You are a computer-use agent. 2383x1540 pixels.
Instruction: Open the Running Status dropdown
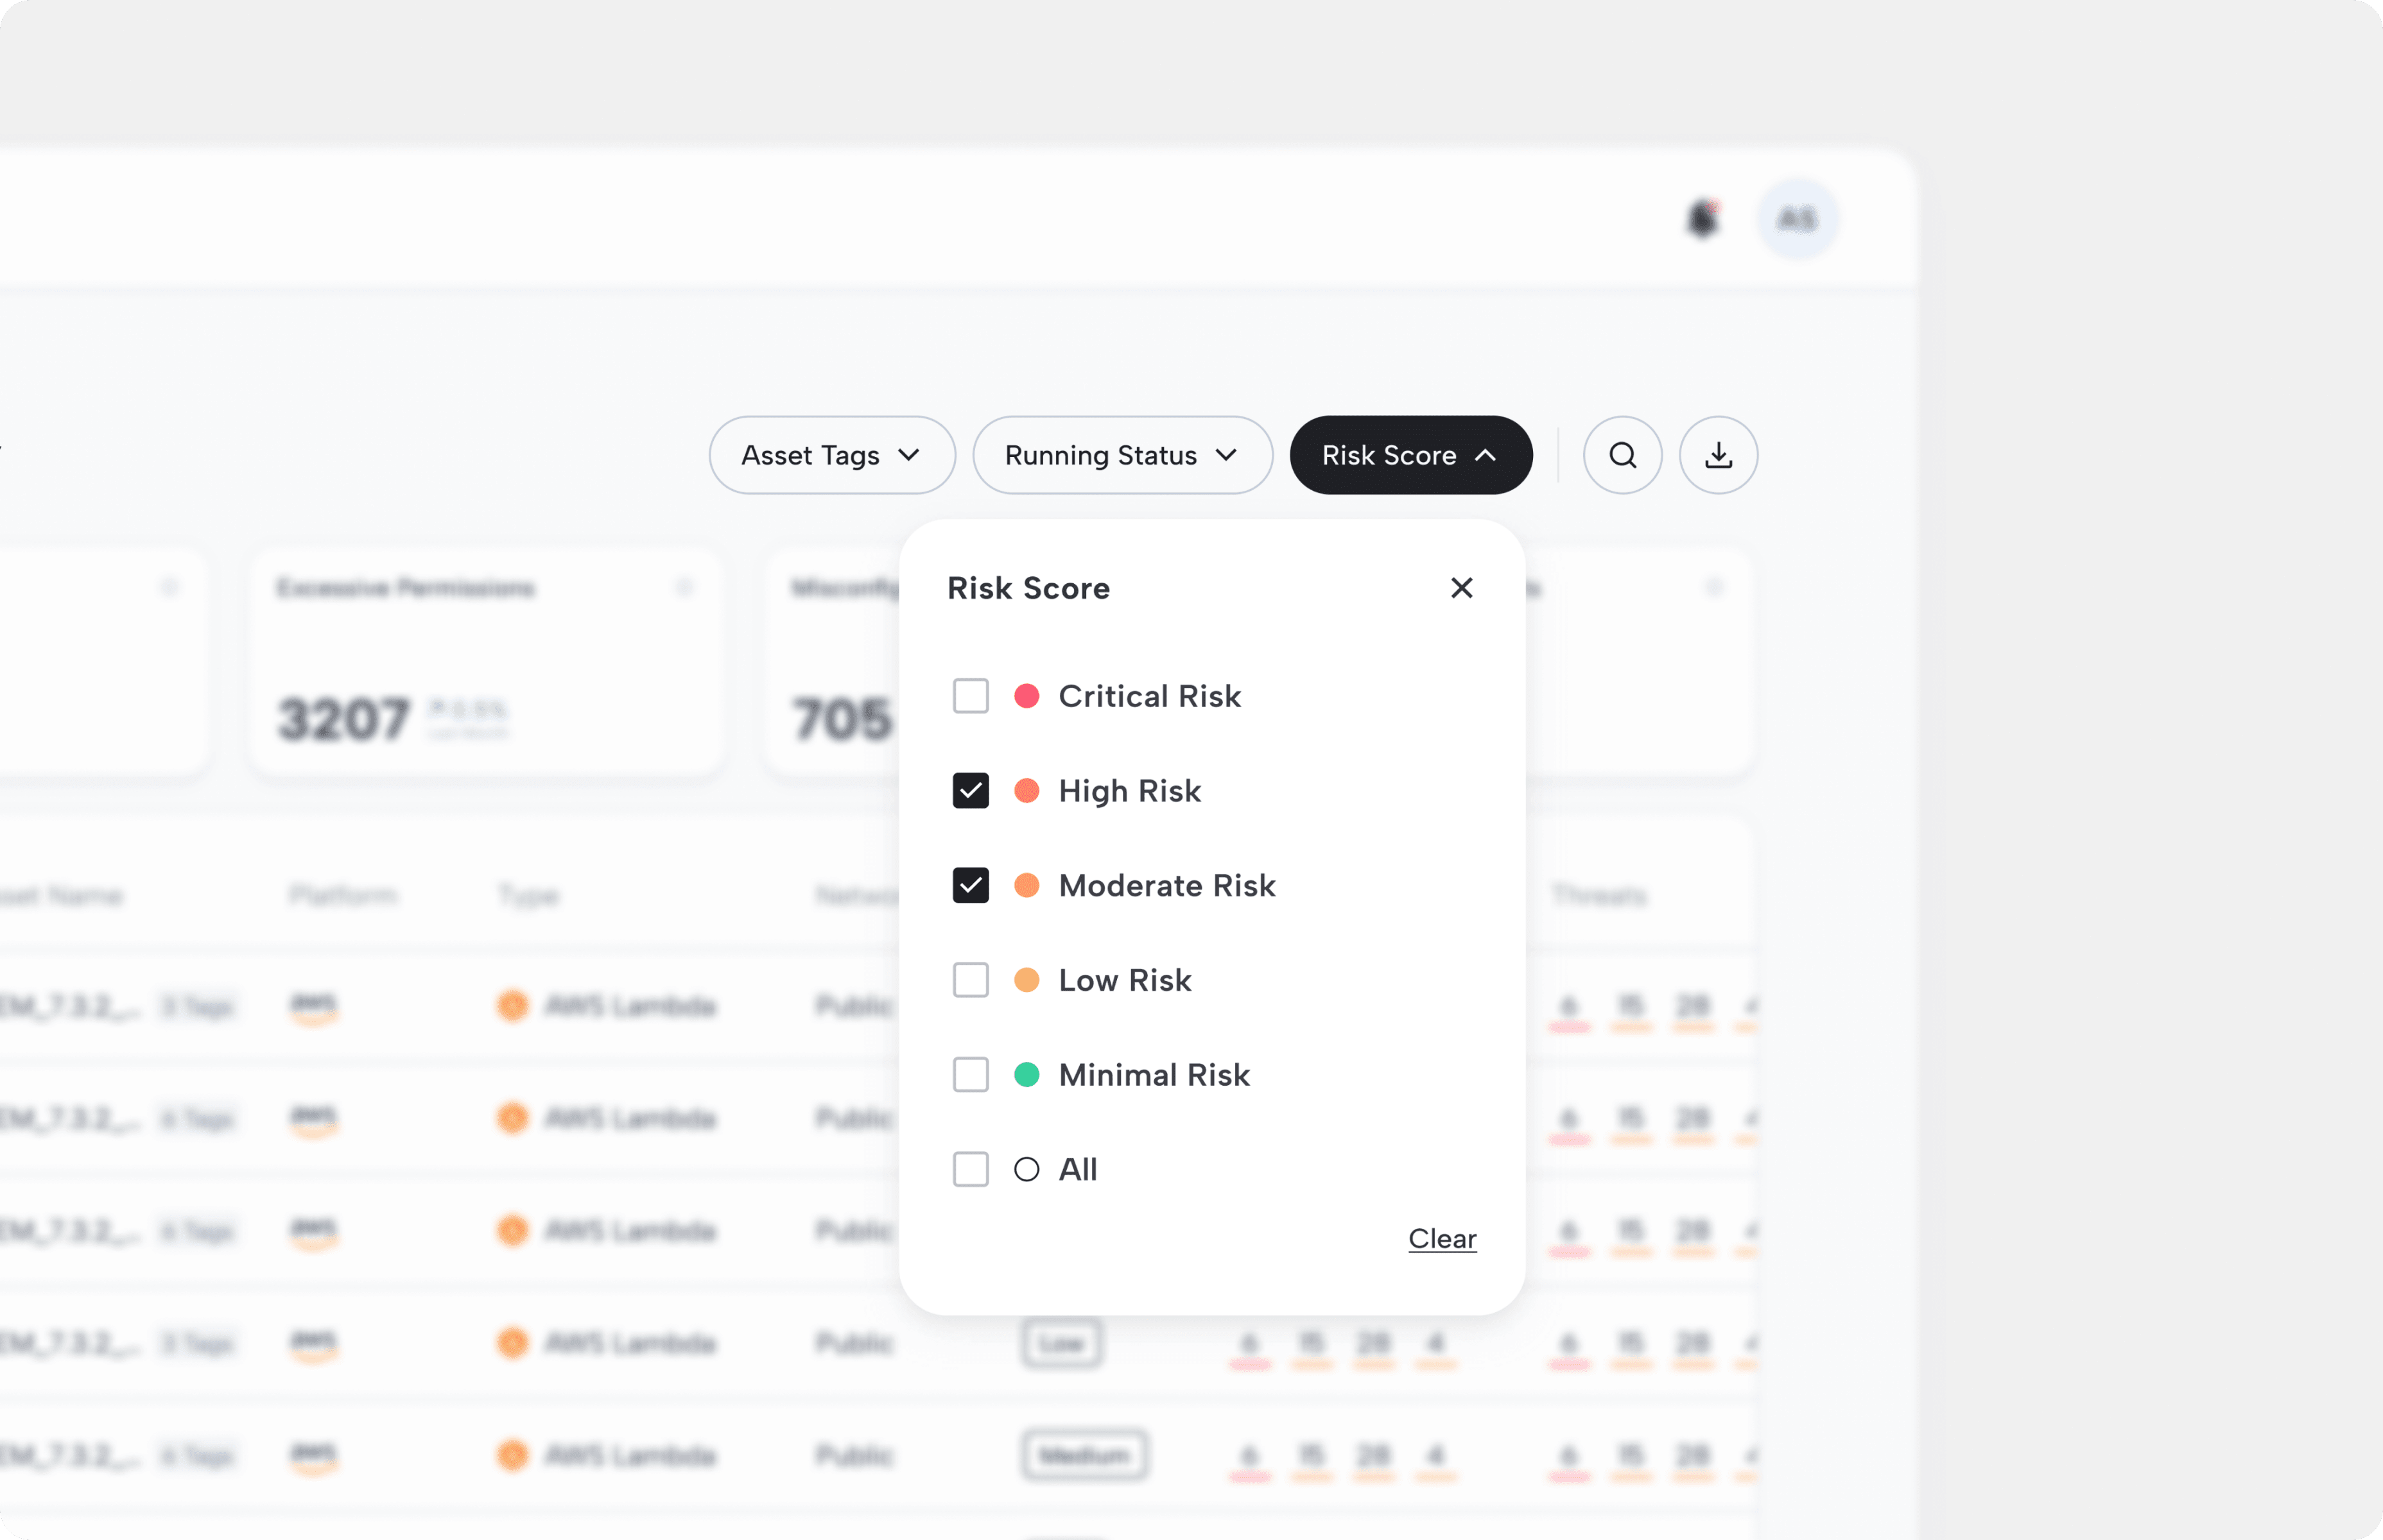[1122, 455]
